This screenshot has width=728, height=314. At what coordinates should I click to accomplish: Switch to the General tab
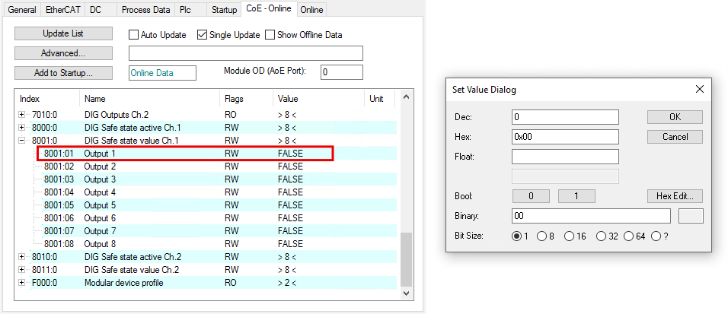22,10
